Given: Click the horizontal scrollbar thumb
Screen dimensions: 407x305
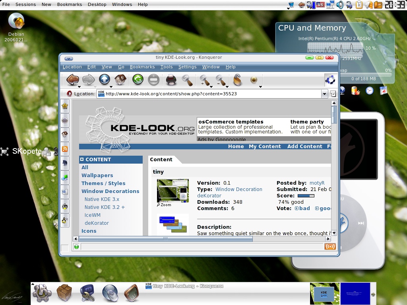Looking at the screenshot, I should (165, 239).
